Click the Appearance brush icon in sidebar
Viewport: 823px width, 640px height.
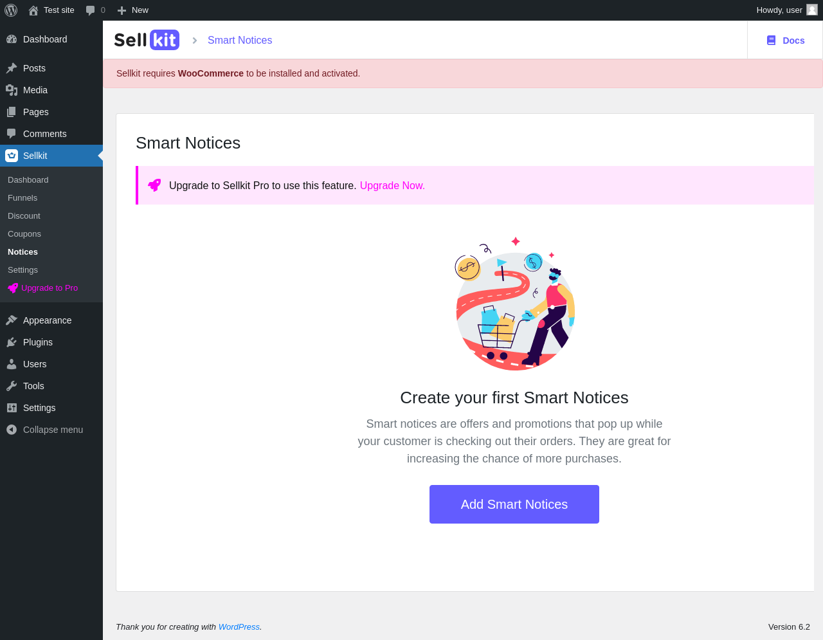coord(12,320)
